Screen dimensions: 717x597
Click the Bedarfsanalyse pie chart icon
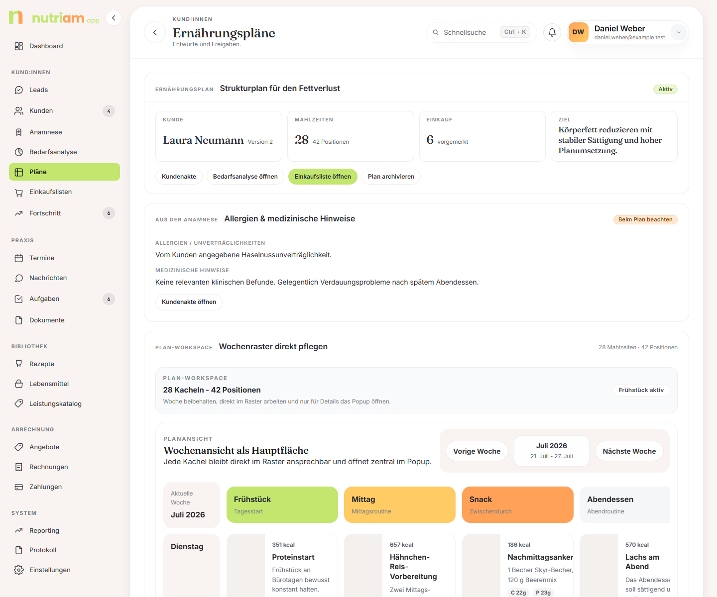pos(19,152)
